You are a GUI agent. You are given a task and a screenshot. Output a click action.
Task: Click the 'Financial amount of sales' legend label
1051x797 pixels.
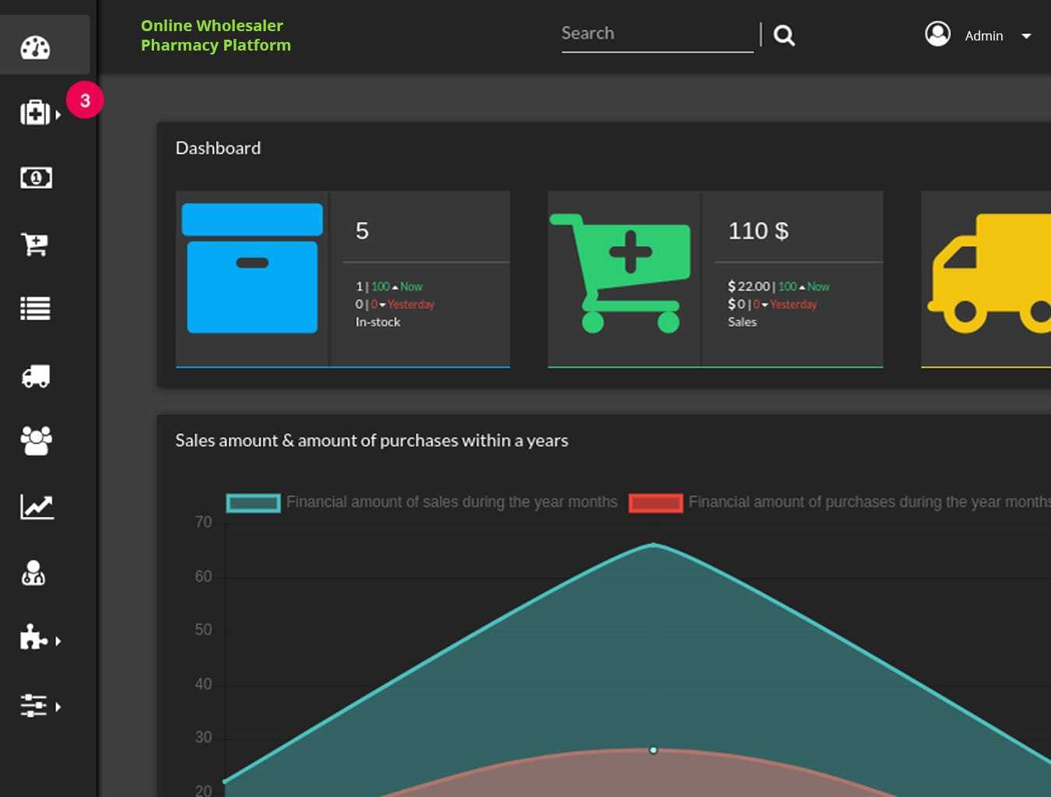452,502
